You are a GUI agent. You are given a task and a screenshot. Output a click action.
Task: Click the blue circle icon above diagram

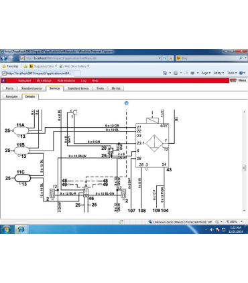click(127, 103)
